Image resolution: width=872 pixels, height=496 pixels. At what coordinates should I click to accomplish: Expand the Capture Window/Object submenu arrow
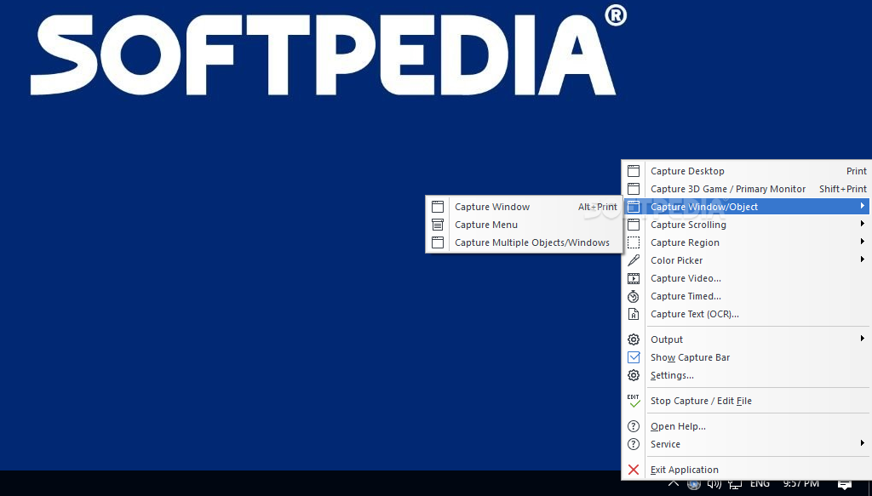(862, 206)
